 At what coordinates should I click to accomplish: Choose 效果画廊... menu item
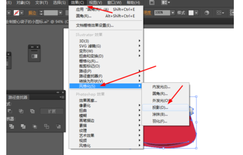tap(106, 101)
